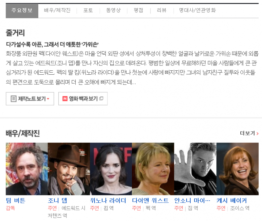This screenshot has height=221, width=262.
Task: Open the first cast photo above 팀 버튼
Action: click(27, 169)
